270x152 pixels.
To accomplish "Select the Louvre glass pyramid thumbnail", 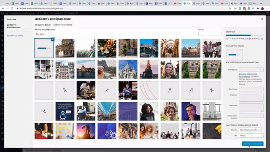I will [191, 48].
